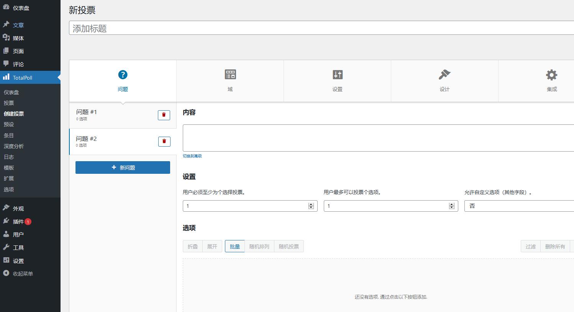Decrease maximum vote options stepper
Image resolution: width=574 pixels, height=312 pixels.
452,208
